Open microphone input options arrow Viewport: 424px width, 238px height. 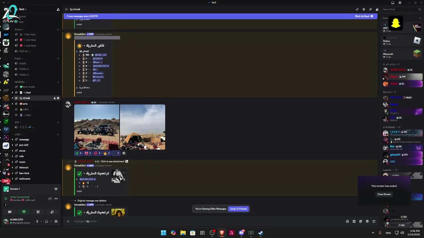coord(41,221)
